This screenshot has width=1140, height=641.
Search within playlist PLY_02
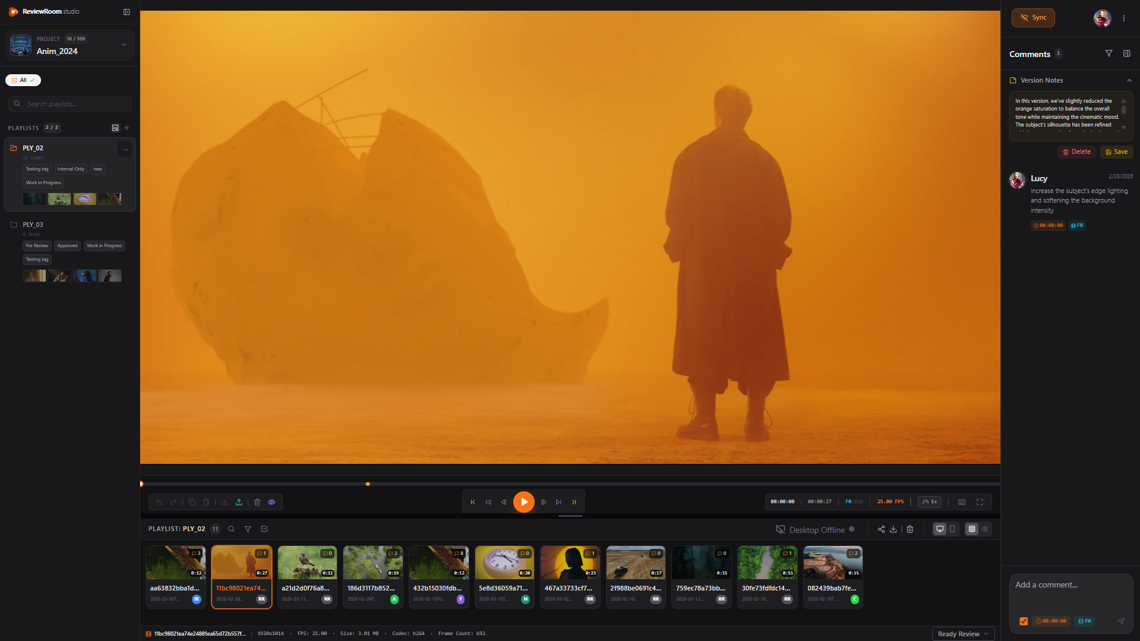(231, 529)
